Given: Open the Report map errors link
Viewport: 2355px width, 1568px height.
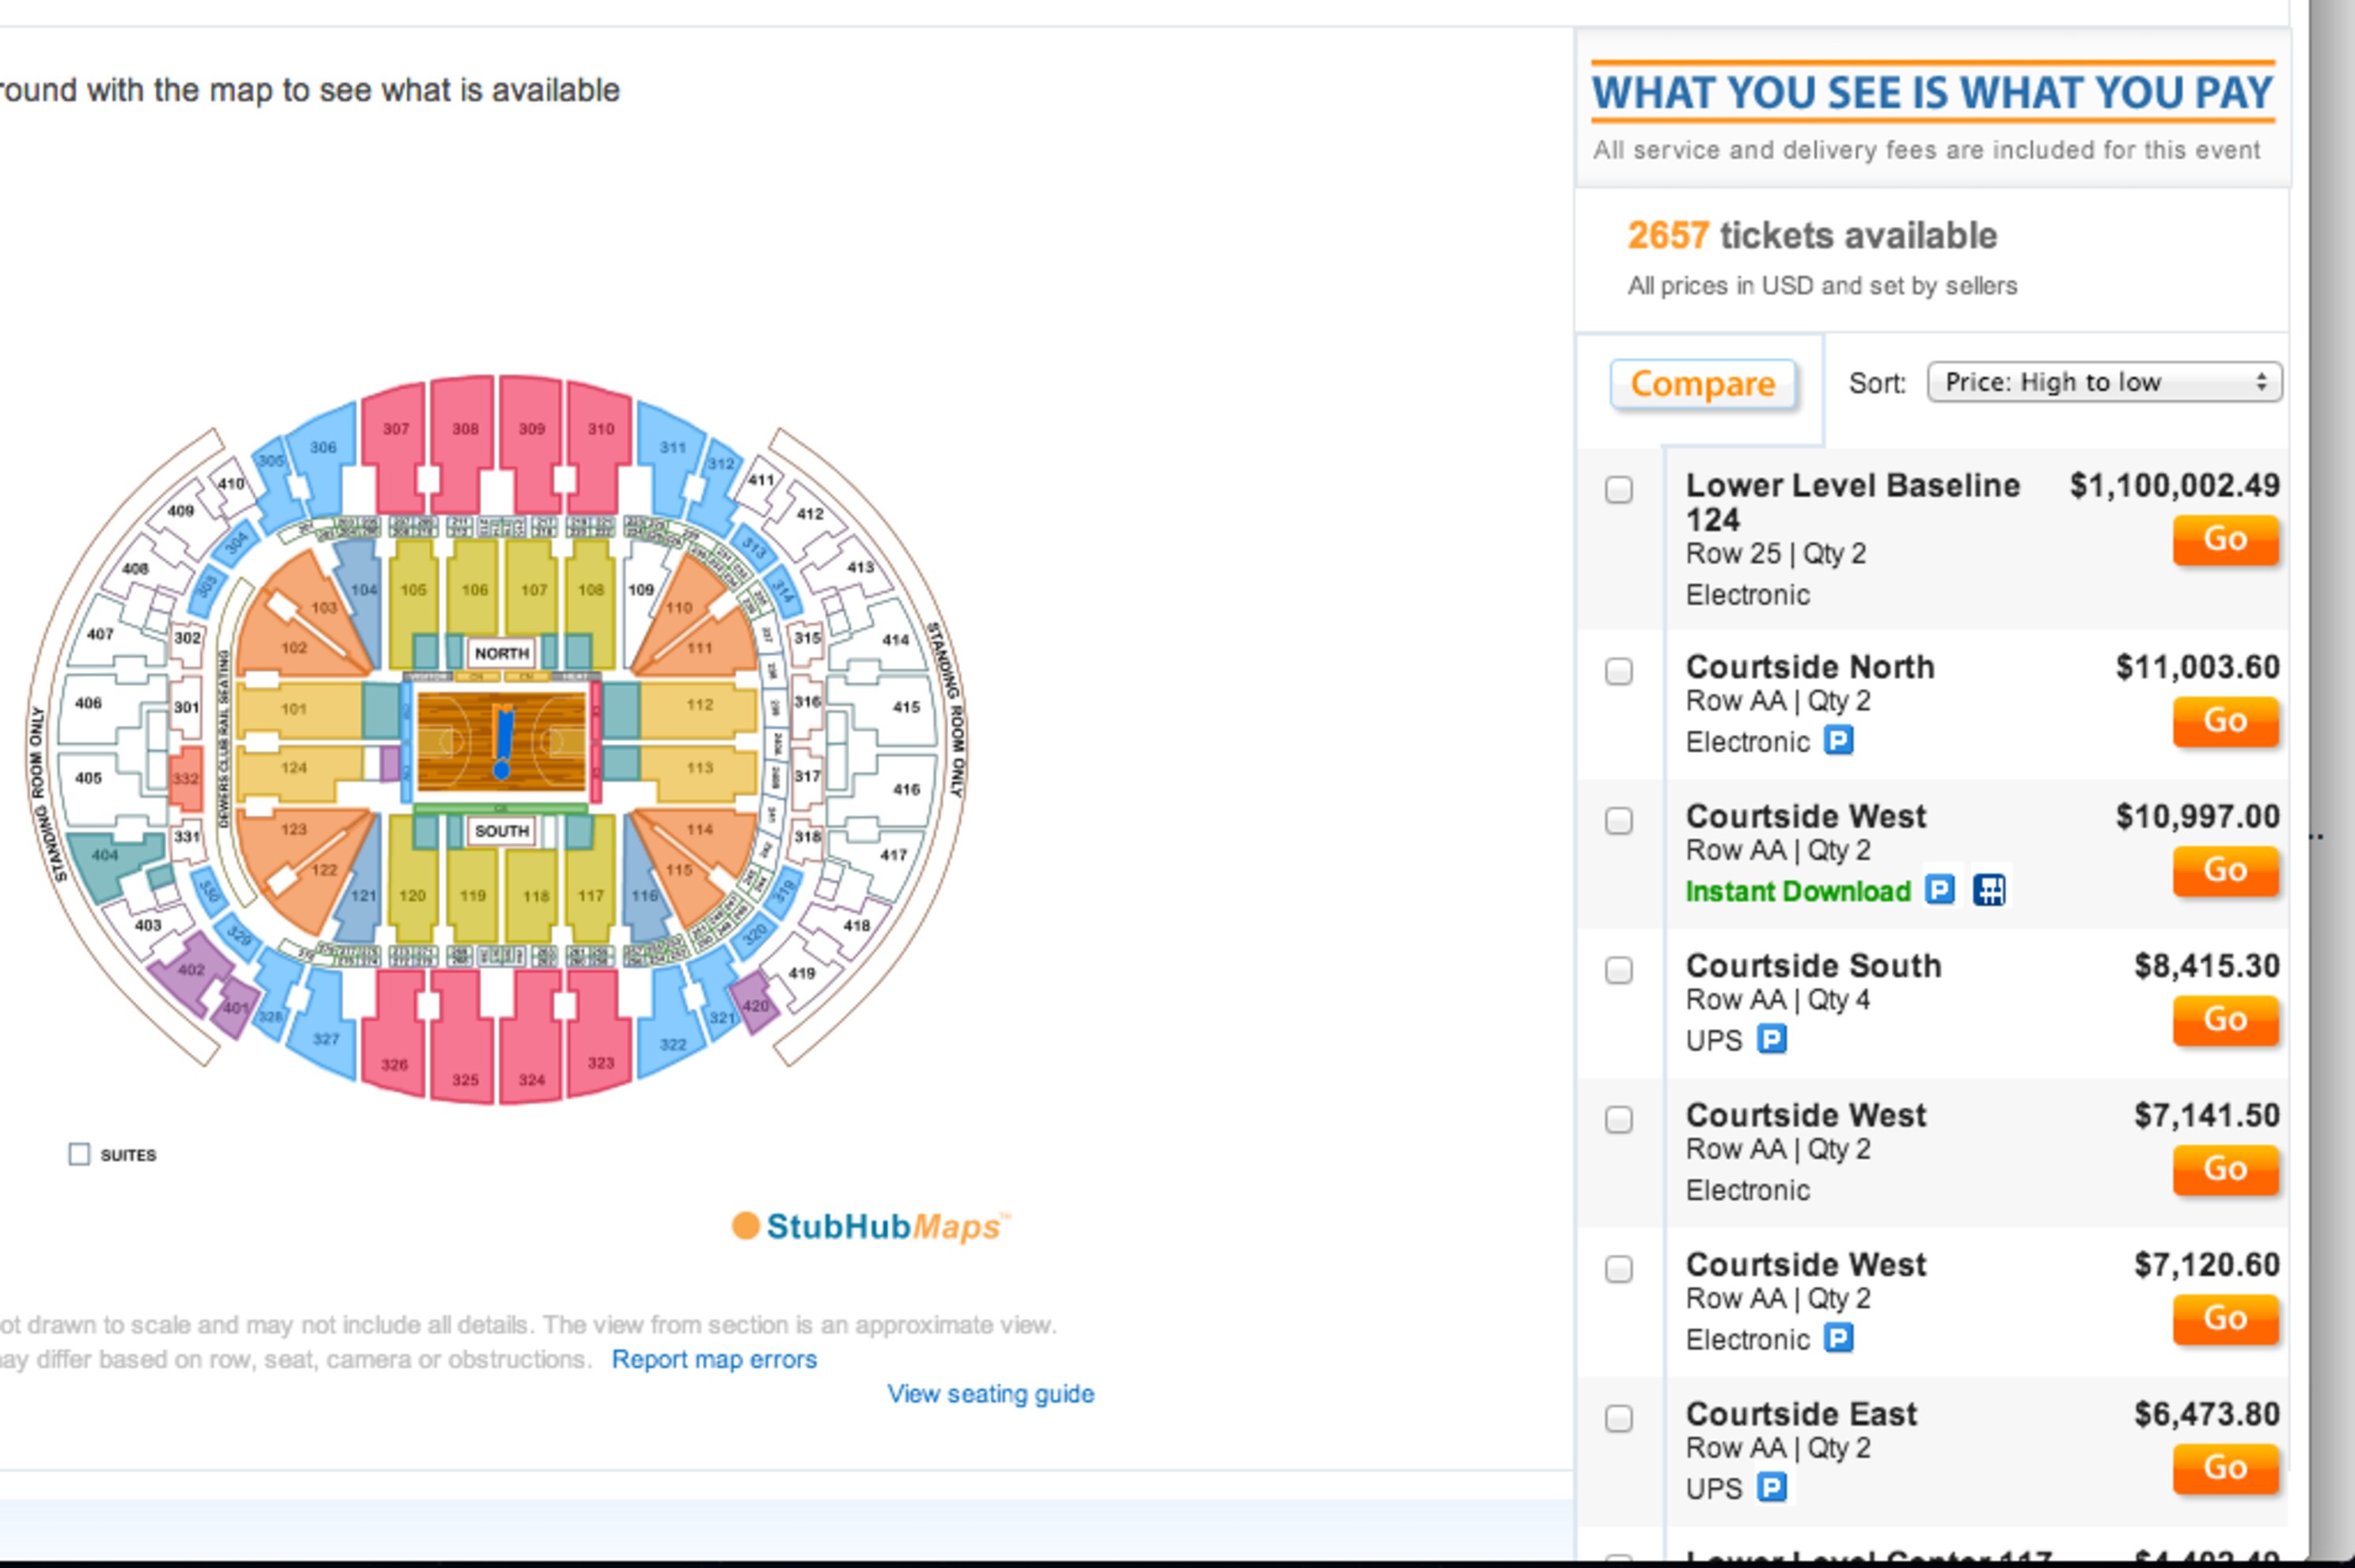Looking at the screenshot, I should click(714, 1359).
